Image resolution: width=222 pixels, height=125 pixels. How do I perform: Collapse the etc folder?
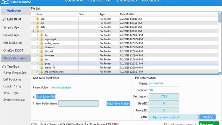pos(33,31)
